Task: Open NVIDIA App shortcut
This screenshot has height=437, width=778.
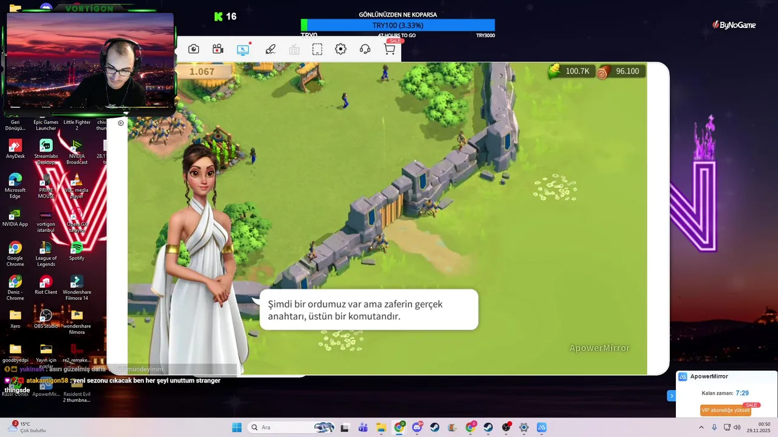Action: point(15,218)
